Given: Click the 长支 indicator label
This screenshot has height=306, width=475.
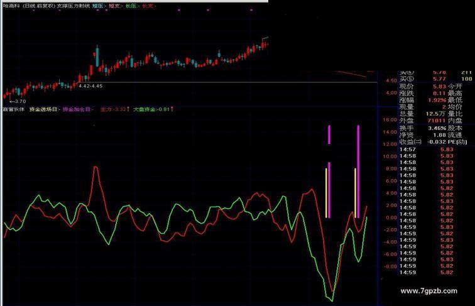Looking at the screenshot, I should (148, 6).
